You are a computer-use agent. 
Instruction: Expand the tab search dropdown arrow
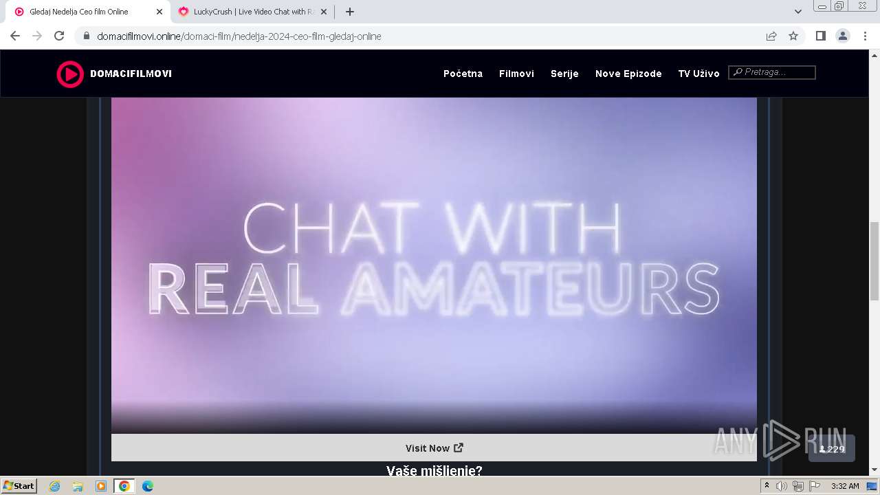pyautogui.click(x=798, y=12)
